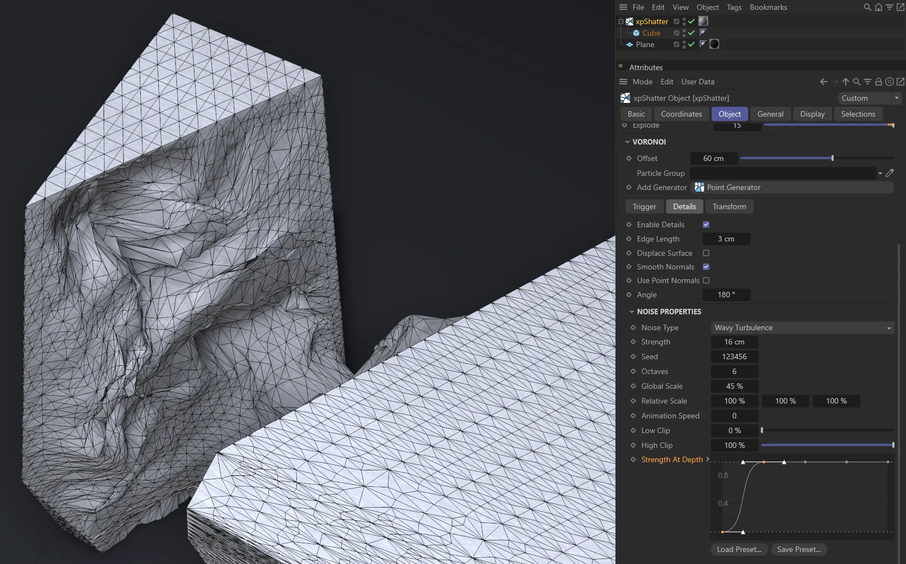906x564 pixels.
Task: Switch to the General tab
Action: pyautogui.click(x=770, y=114)
